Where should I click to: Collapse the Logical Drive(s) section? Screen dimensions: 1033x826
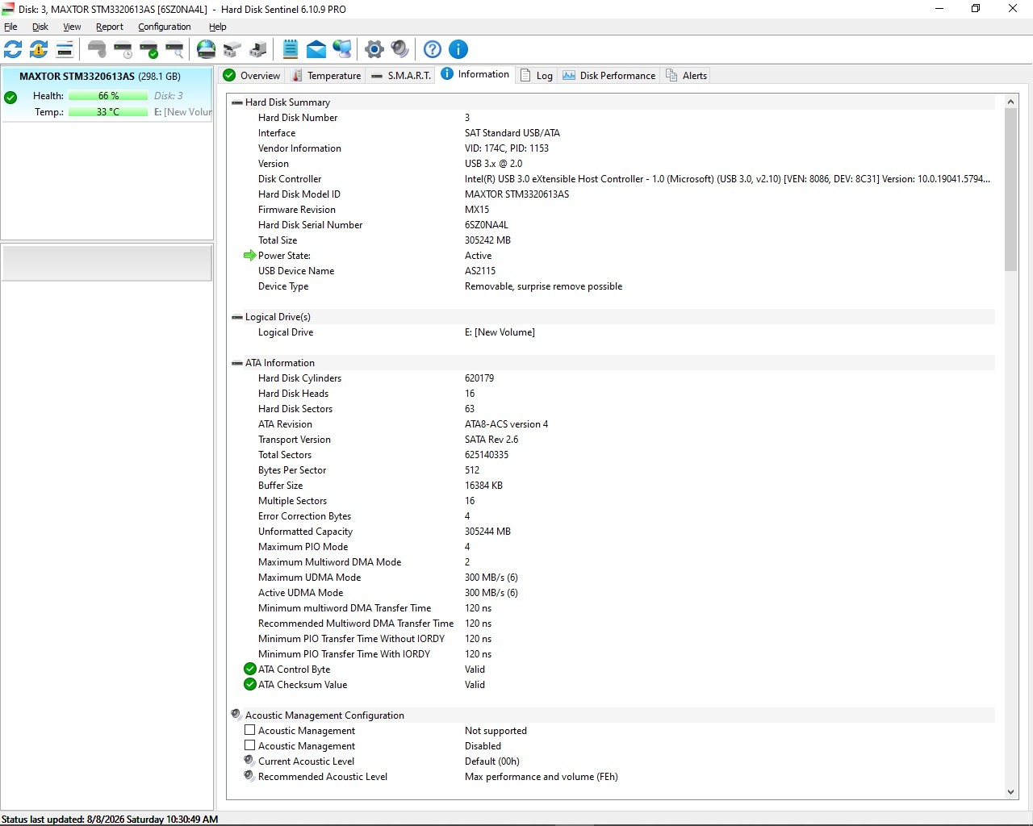(237, 317)
